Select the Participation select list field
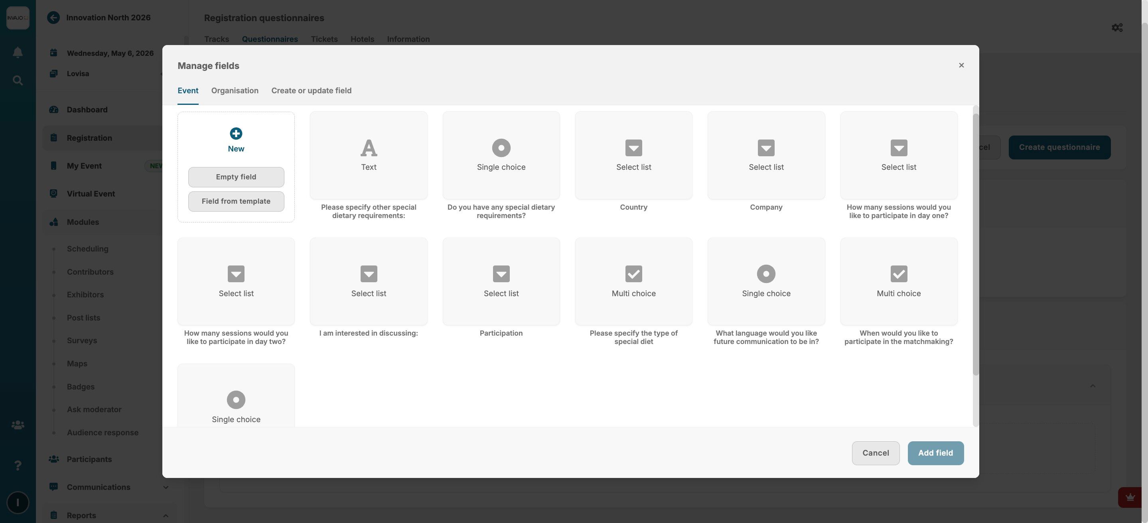This screenshot has width=1148, height=523. pyautogui.click(x=501, y=281)
